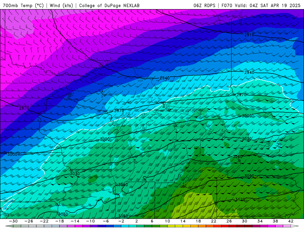304x228 pixels.
Task: Click the −6 temperature scale label
Action: pos(106,221)
